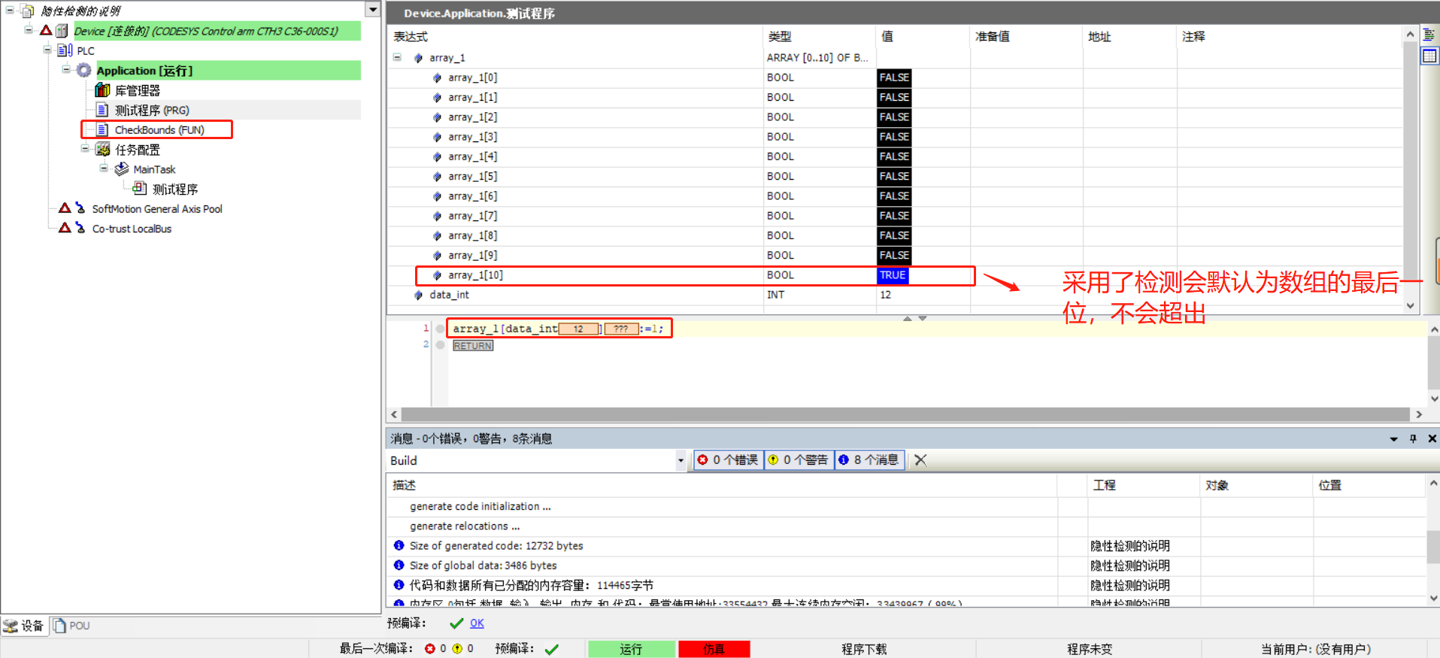Collapse the project root node
Viewport: 1440px width, 658px height.
pyautogui.click(x=10, y=11)
